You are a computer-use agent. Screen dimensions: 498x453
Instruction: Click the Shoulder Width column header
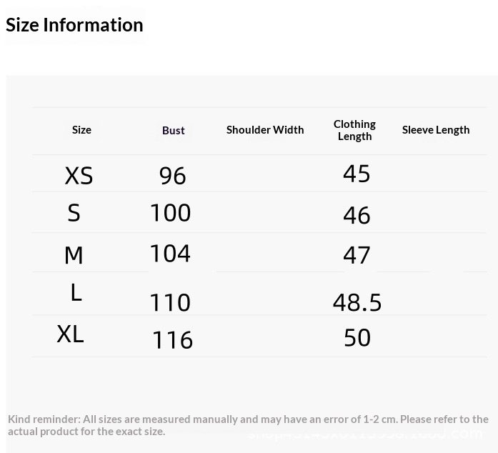tap(265, 129)
